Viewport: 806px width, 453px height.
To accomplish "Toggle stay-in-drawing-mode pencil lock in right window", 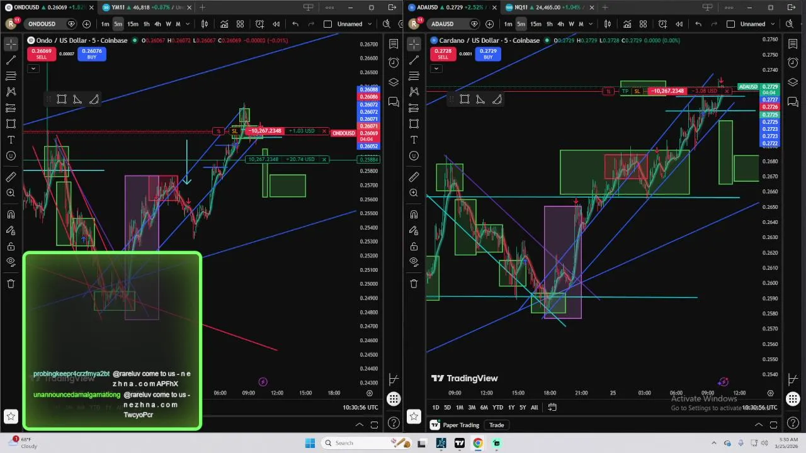I will (414, 230).
